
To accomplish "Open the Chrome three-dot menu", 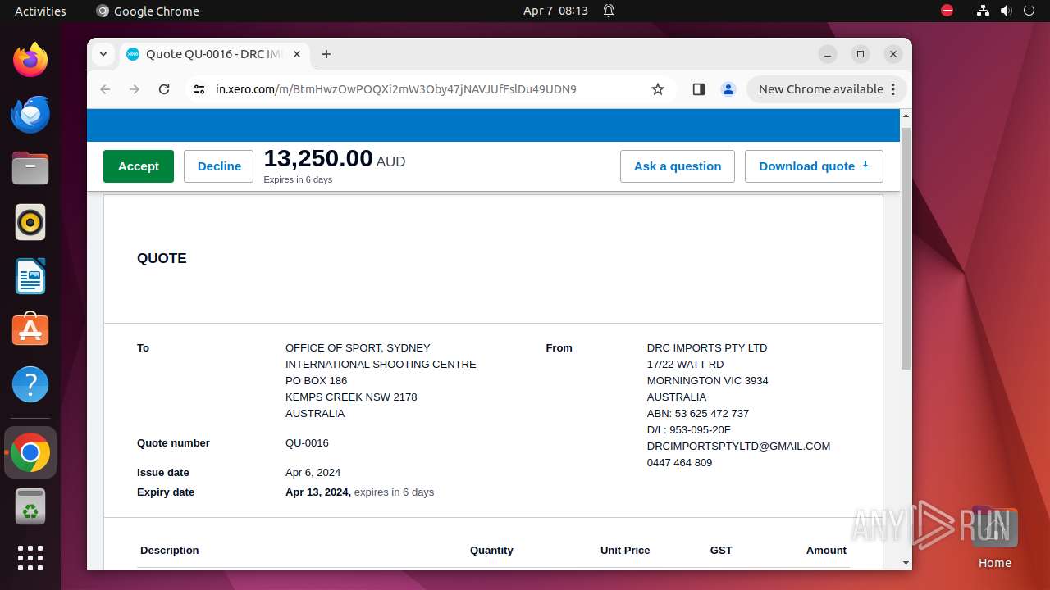I will [894, 89].
